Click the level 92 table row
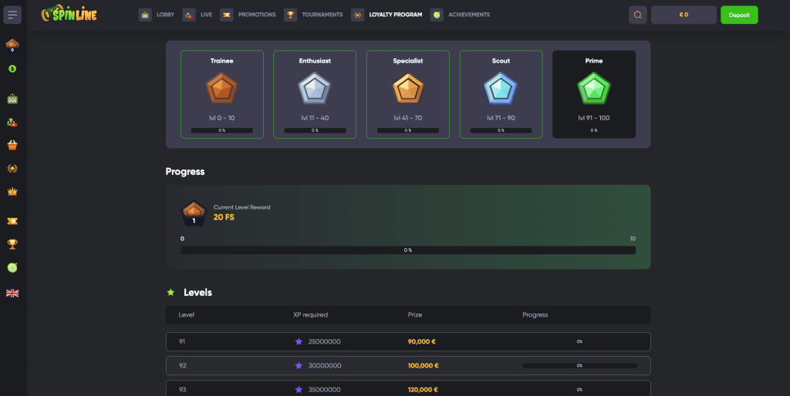Screen dimensions: 790x396 tap(408, 365)
